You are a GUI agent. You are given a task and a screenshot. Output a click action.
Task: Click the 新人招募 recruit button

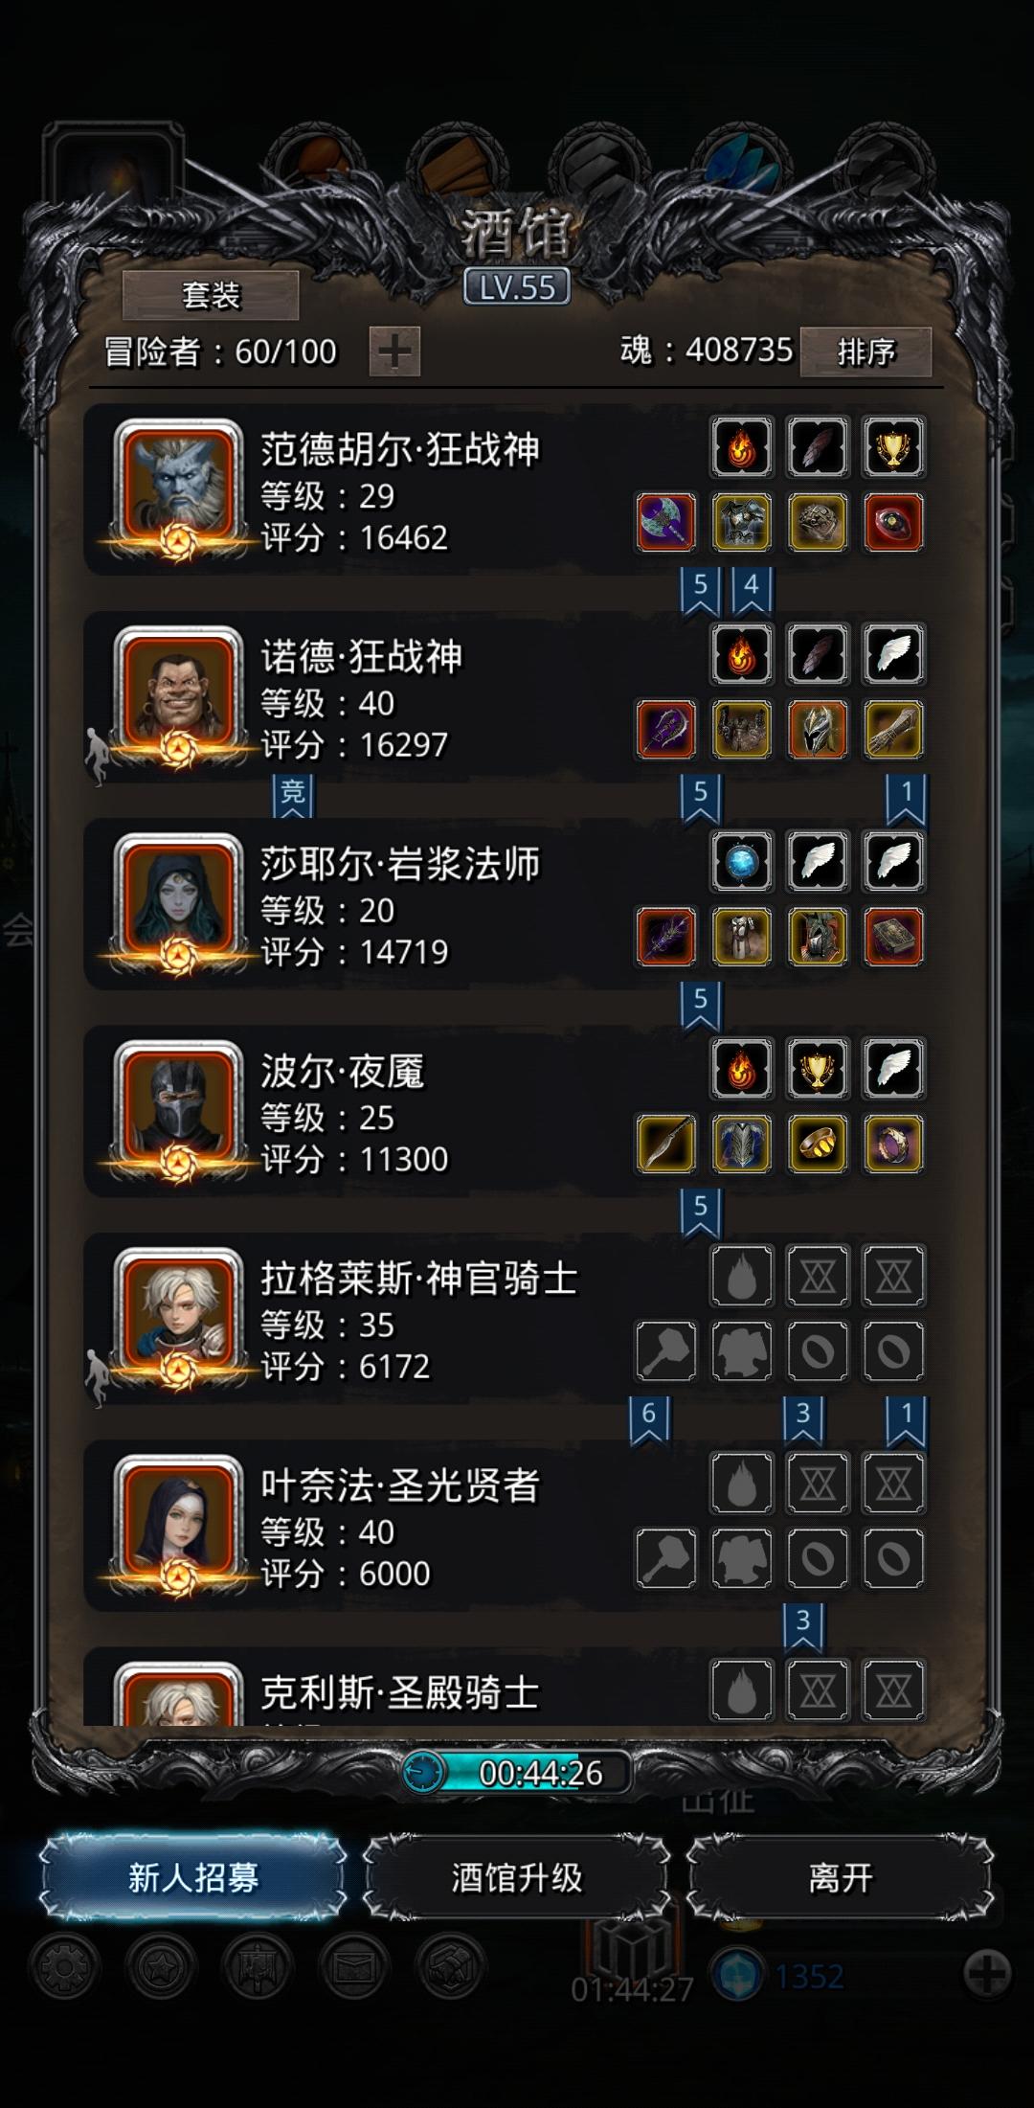tap(193, 1877)
